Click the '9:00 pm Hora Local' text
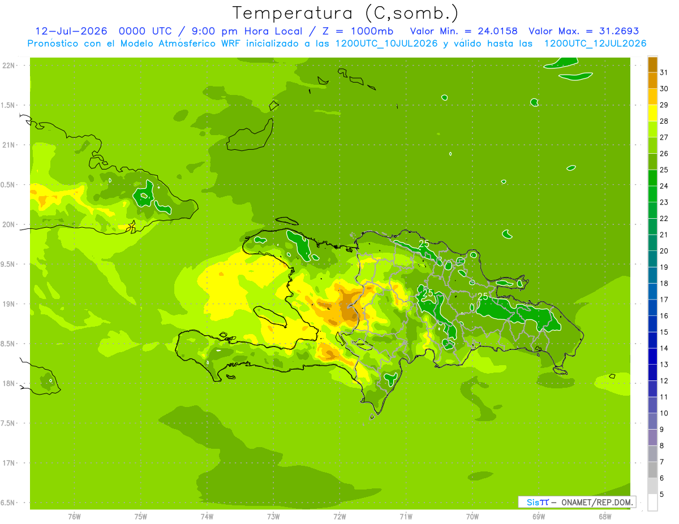Image resolution: width=679 pixels, height=524 pixels. tap(246, 31)
